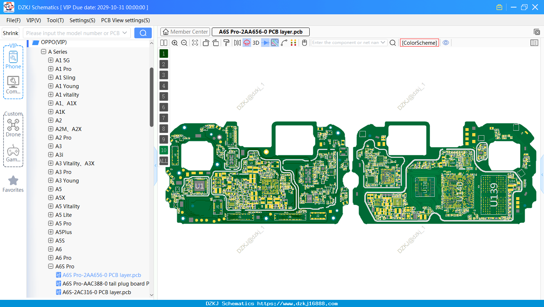Zoom in on the PCB view

pyautogui.click(x=175, y=43)
